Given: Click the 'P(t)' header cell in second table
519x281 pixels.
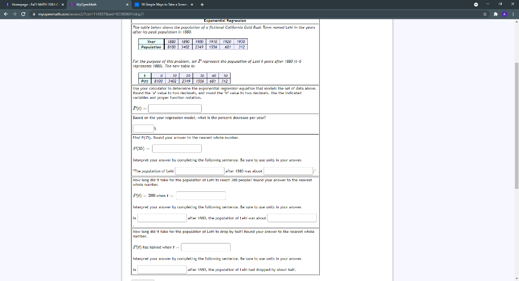Looking at the screenshot, I should pyautogui.click(x=144, y=81).
